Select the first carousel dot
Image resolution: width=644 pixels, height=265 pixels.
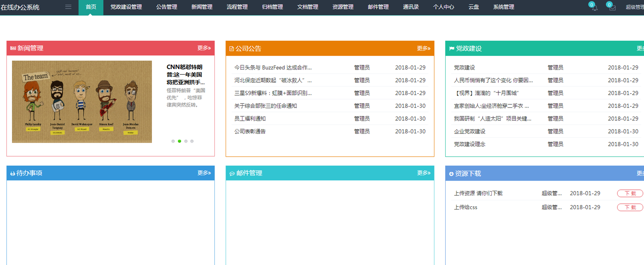click(x=173, y=141)
